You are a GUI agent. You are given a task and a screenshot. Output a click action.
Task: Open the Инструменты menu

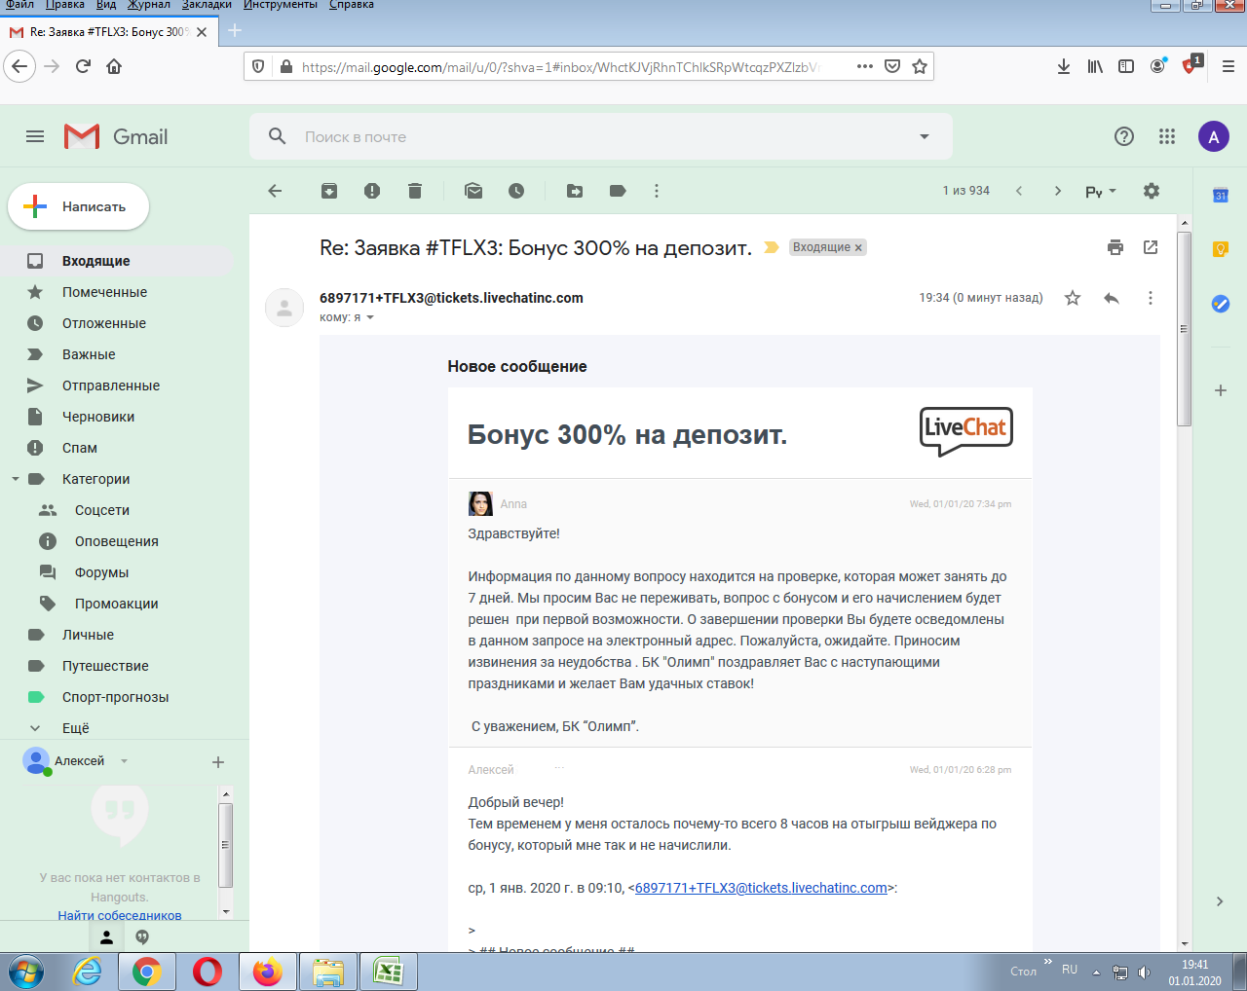click(281, 5)
